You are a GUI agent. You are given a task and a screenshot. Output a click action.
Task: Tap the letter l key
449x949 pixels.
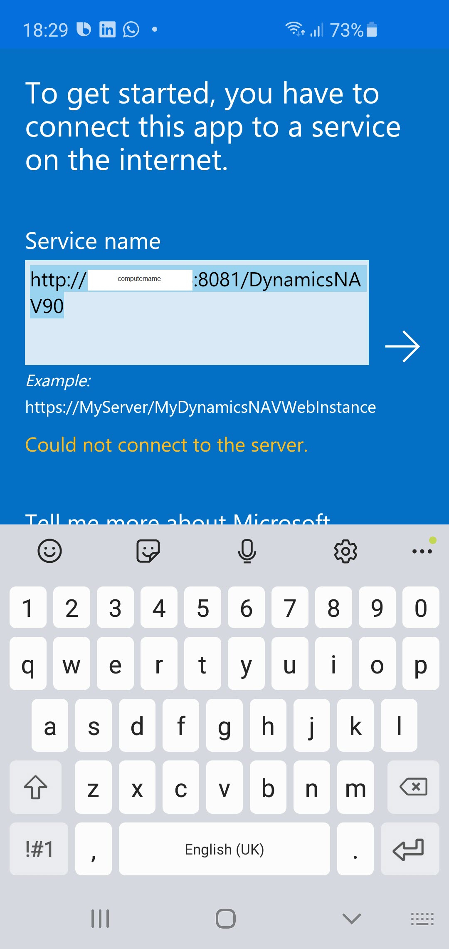(399, 725)
